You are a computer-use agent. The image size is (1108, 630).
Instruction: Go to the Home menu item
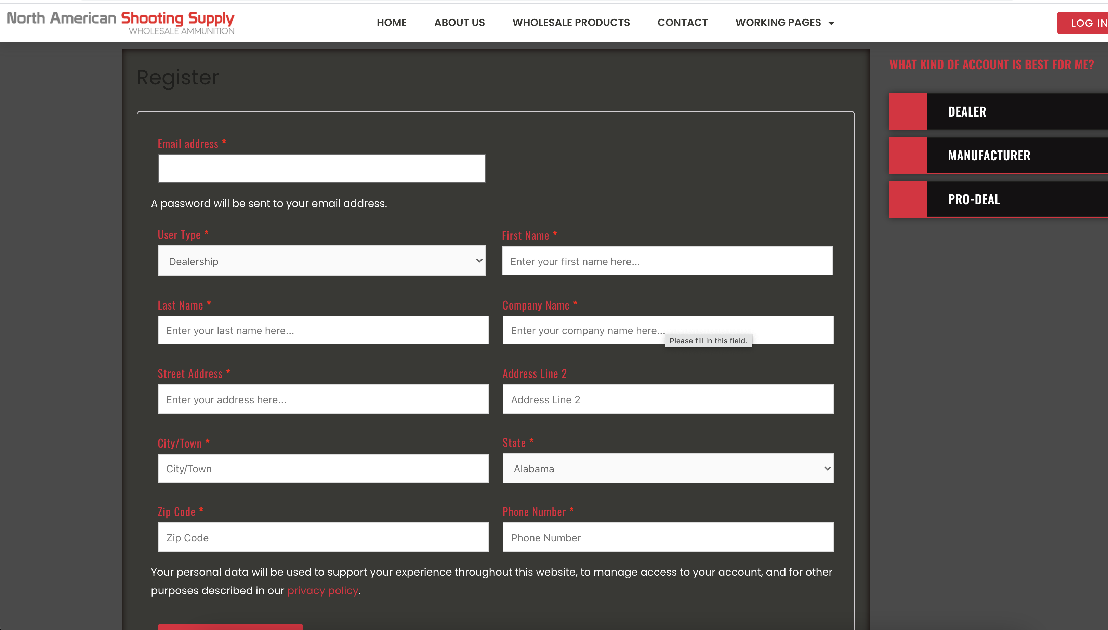(391, 23)
